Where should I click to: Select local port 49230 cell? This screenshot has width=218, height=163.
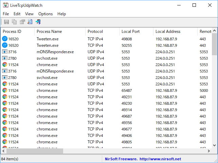(x=127, y=103)
